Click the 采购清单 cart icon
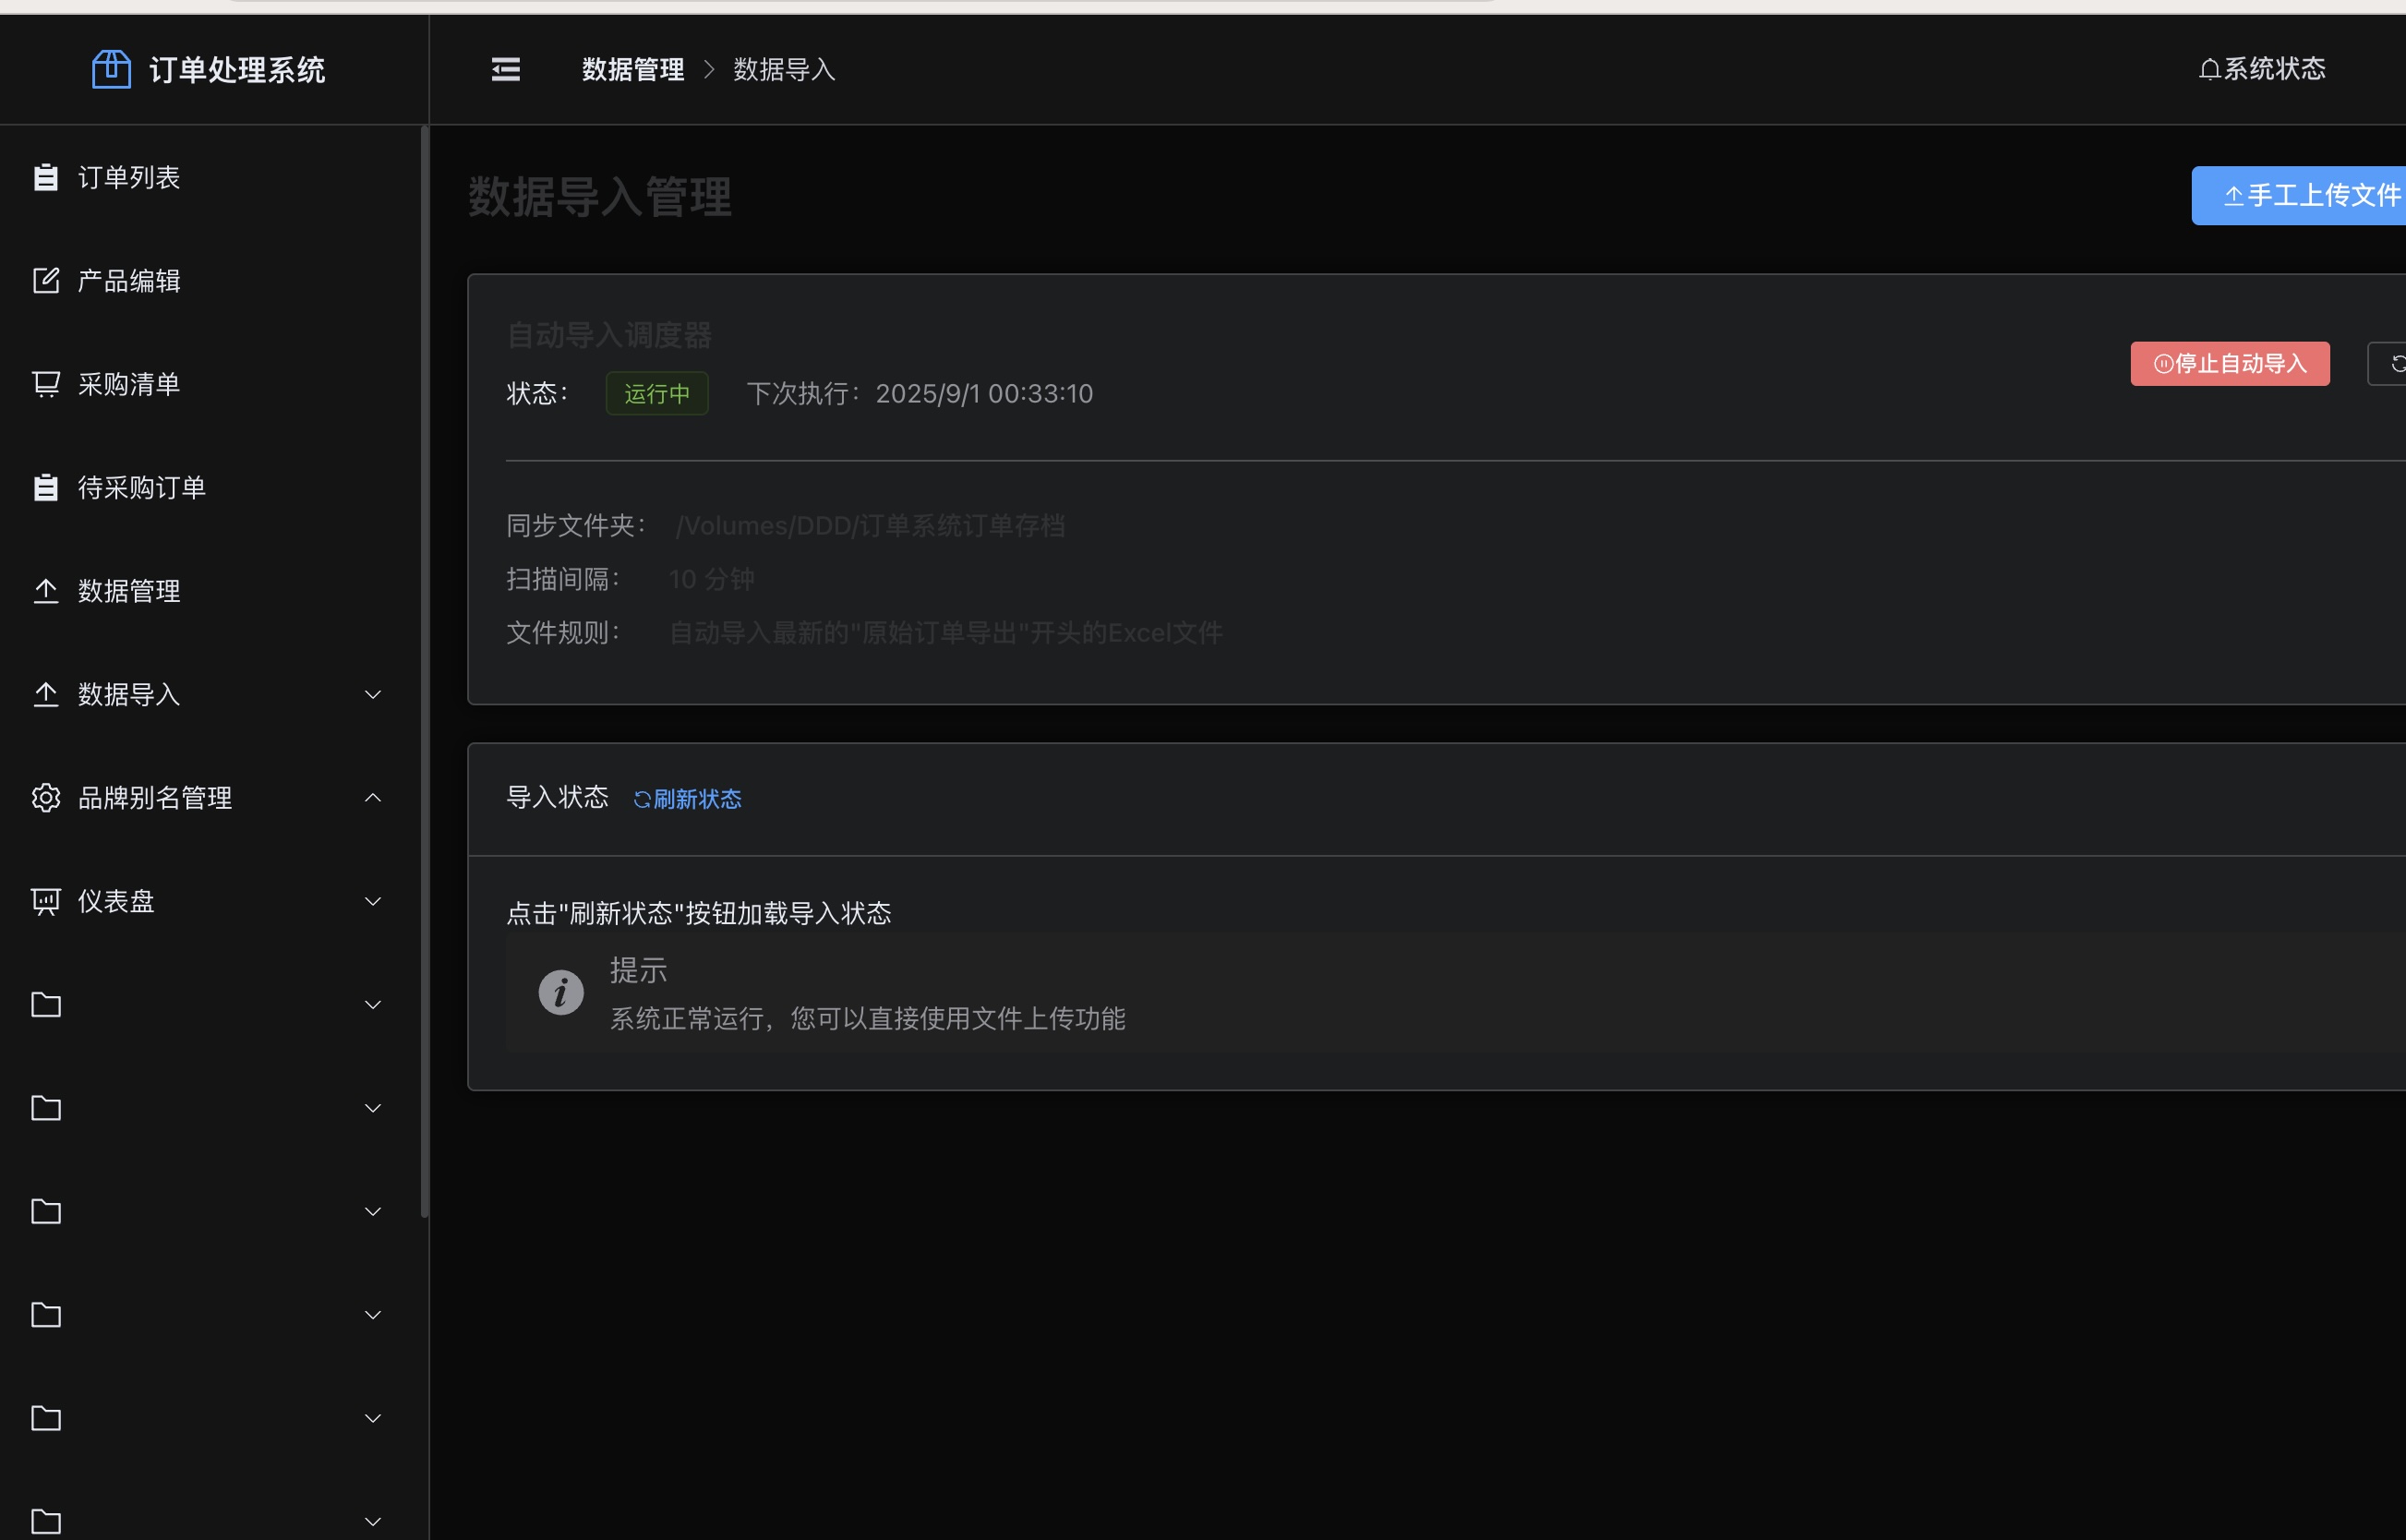The width and height of the screenshot is (2406, 1540). click(46, 384)
